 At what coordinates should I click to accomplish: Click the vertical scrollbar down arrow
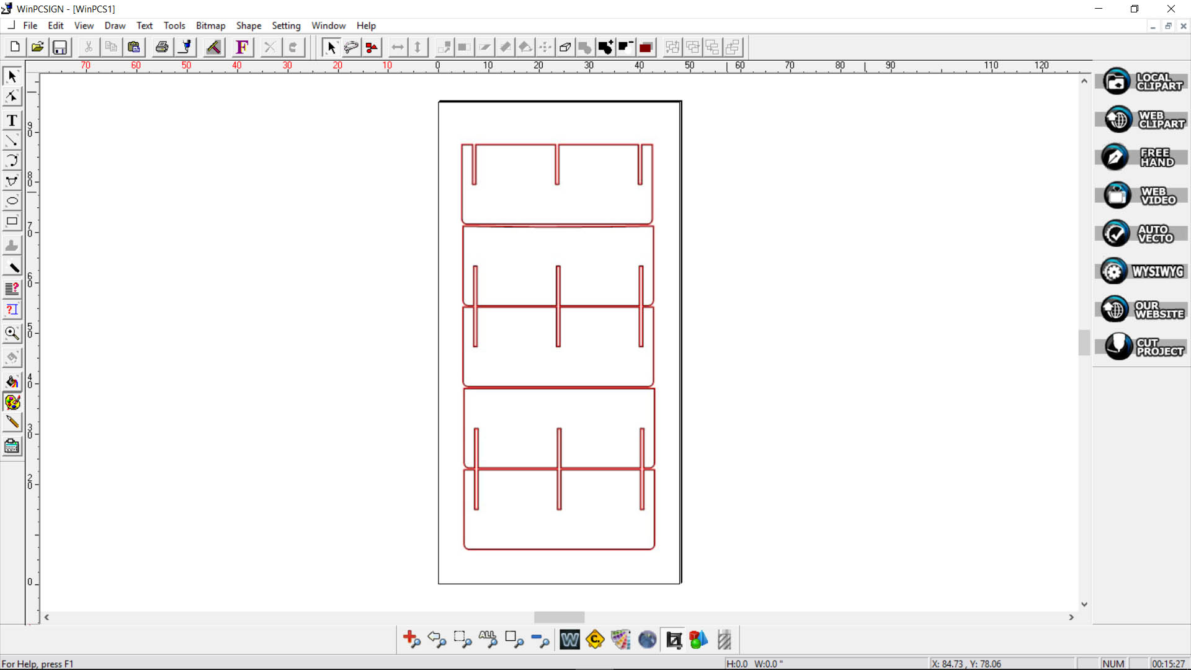point(1084,604)
